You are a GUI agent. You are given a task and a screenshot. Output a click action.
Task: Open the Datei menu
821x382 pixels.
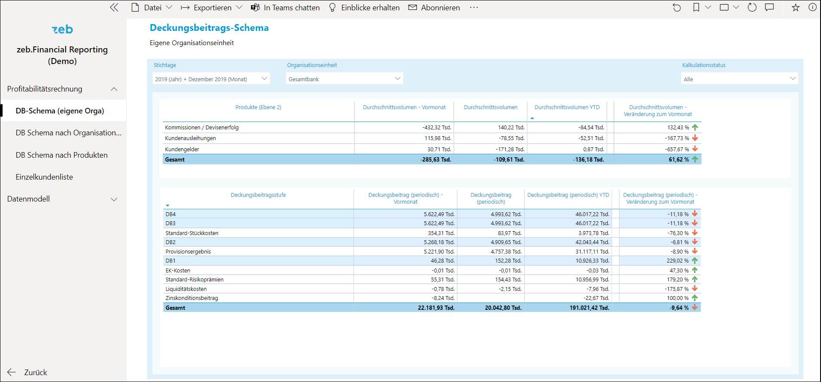pyautogui.click(x=152, y=7)
